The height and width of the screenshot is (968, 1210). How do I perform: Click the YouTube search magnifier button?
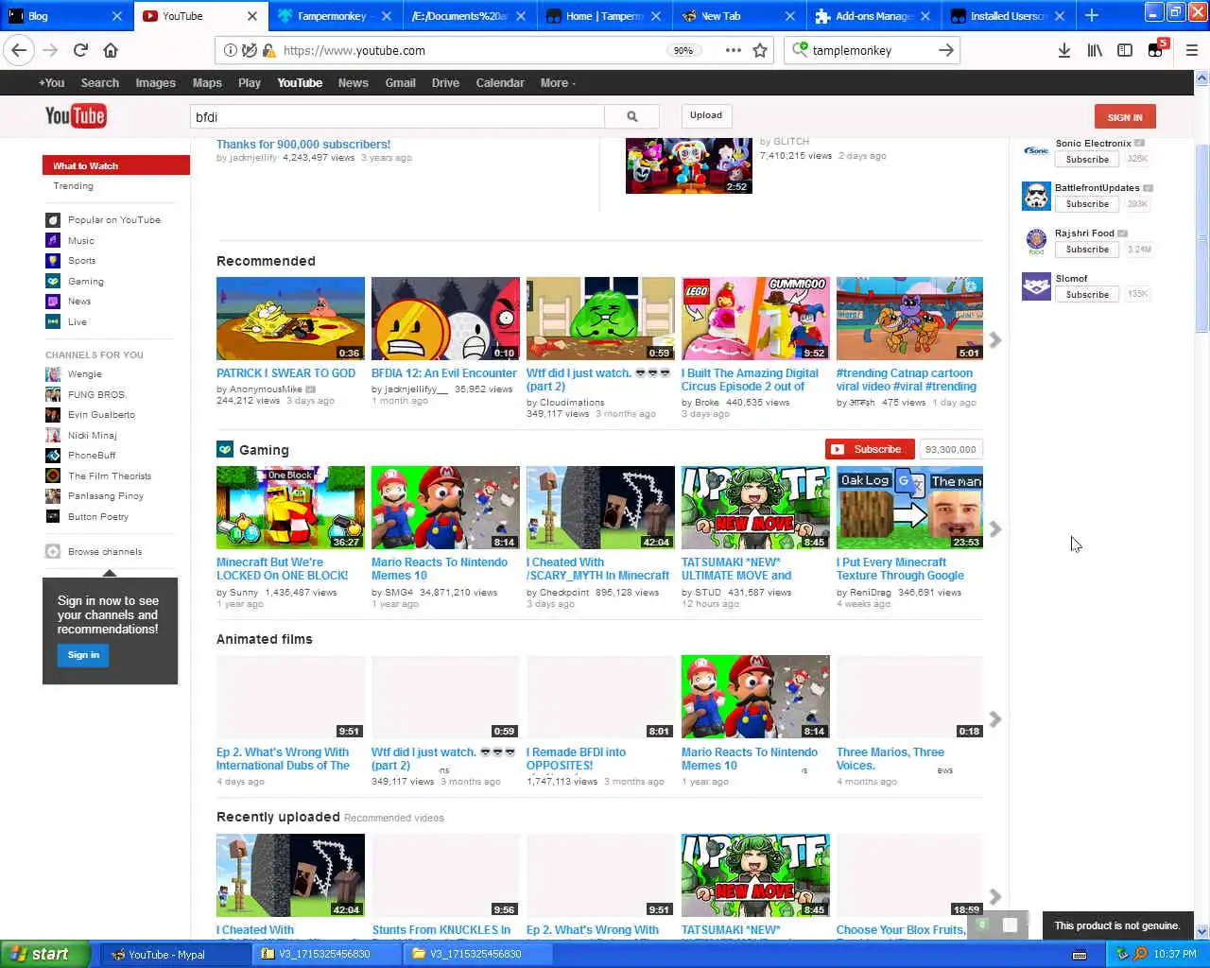tap(631, 116)
